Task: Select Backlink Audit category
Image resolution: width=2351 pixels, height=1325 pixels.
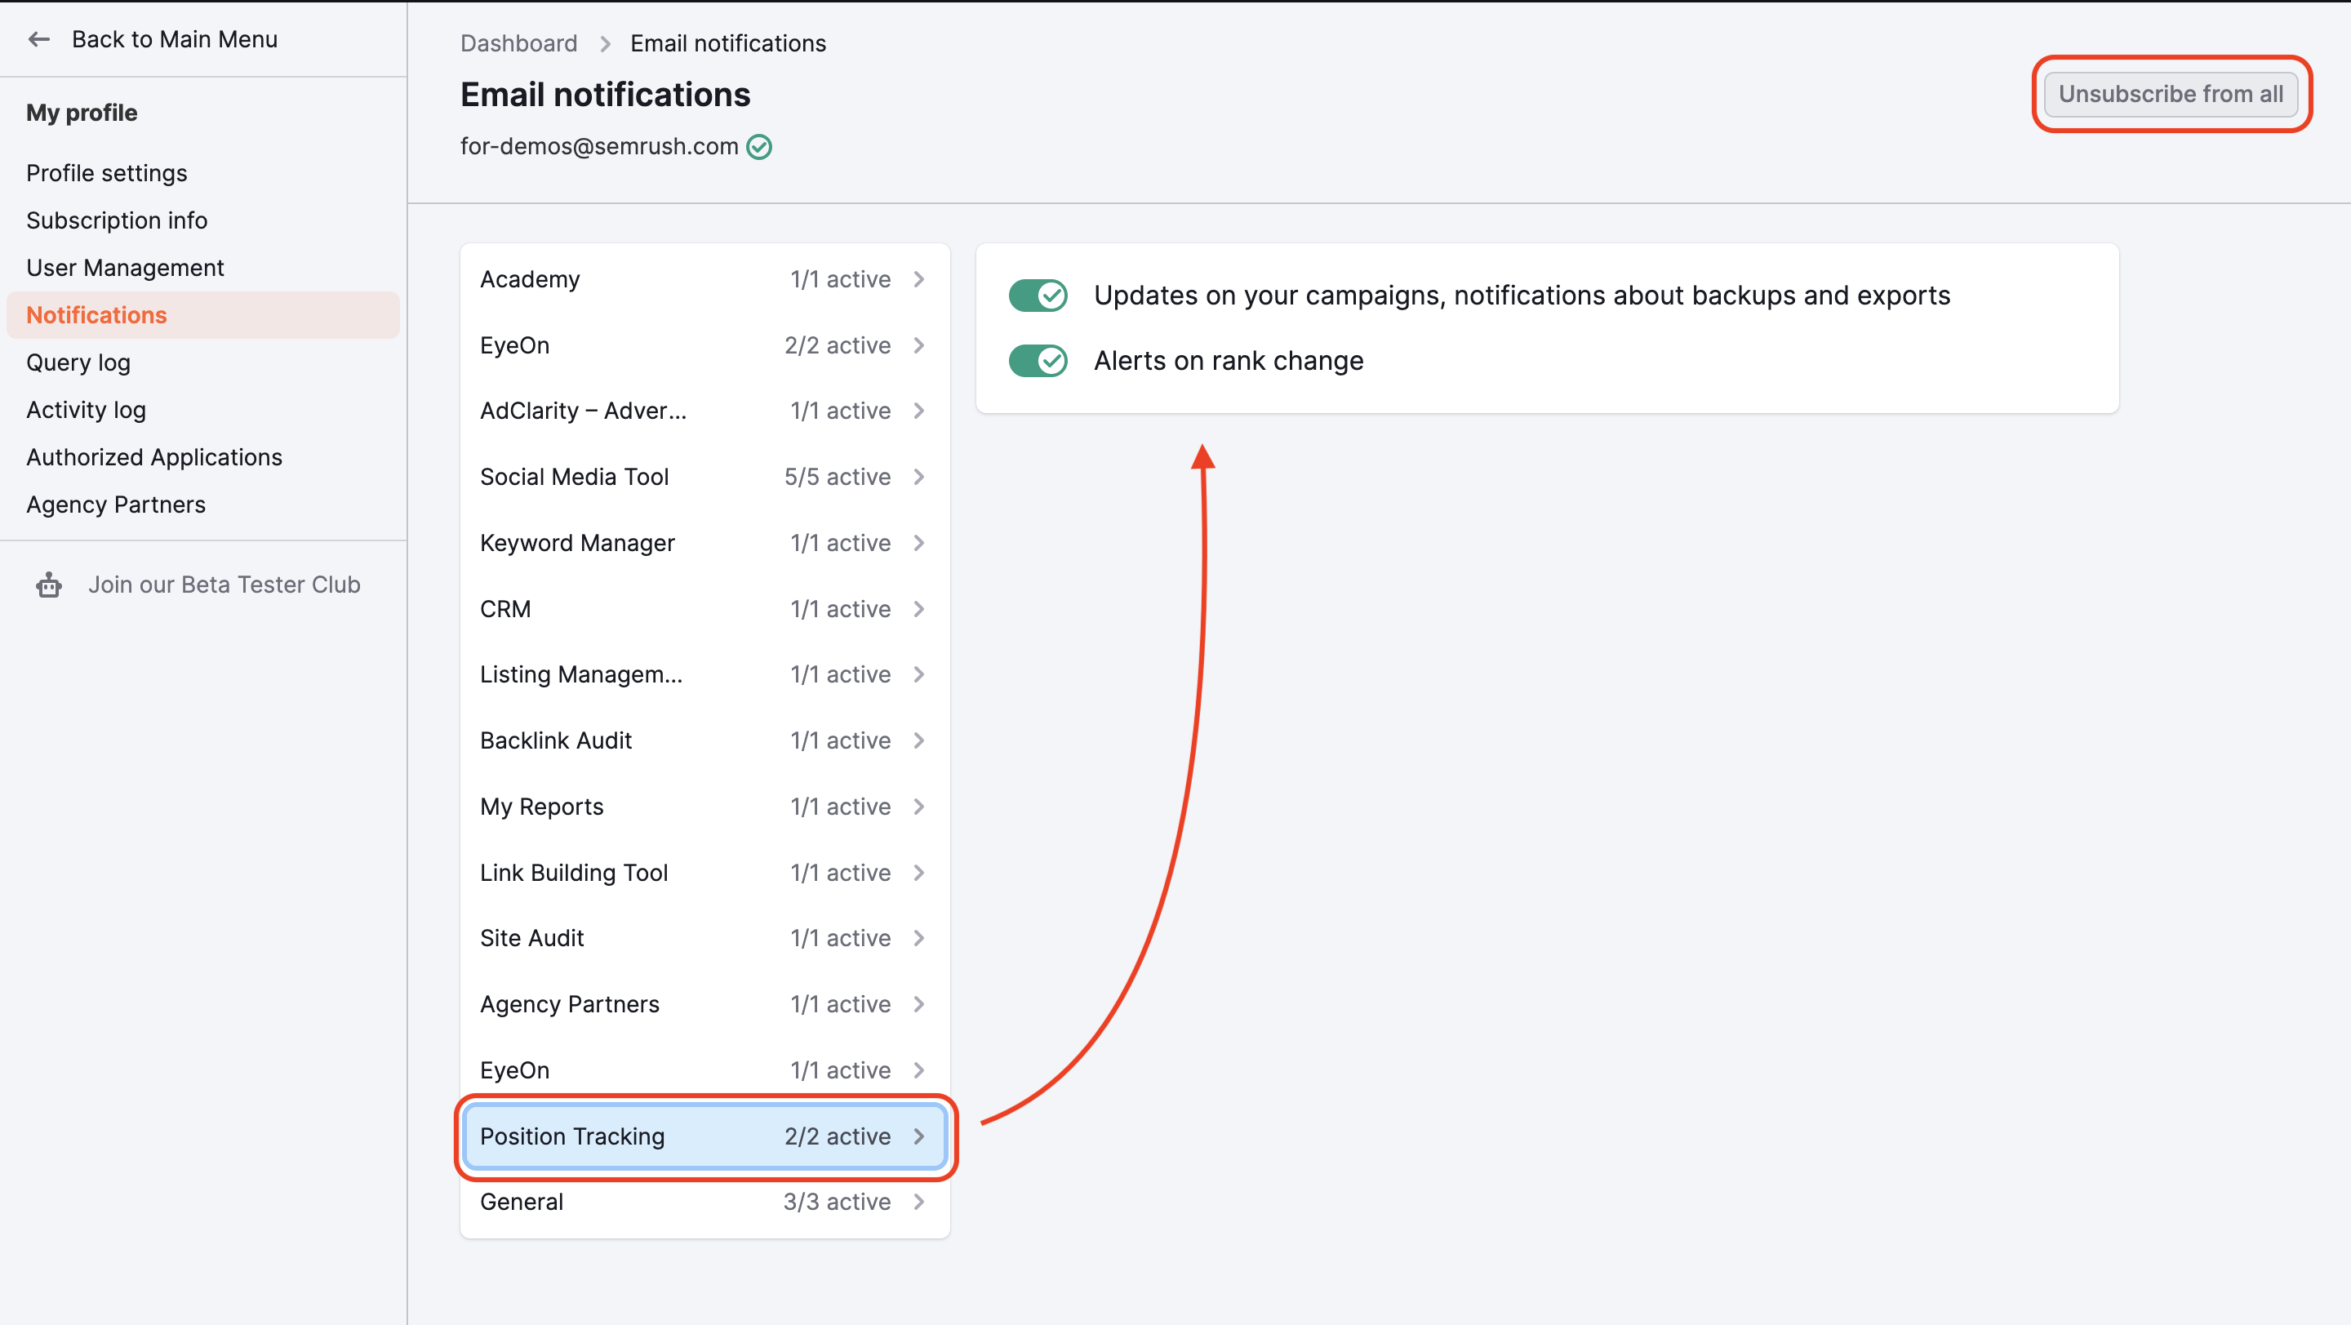Action: (704, 741)
